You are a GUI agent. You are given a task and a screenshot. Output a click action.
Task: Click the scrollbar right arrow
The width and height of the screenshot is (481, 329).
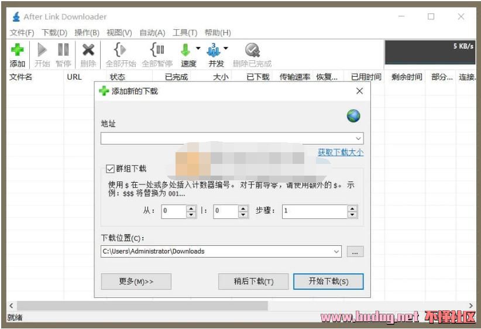(x=470, y=306)
